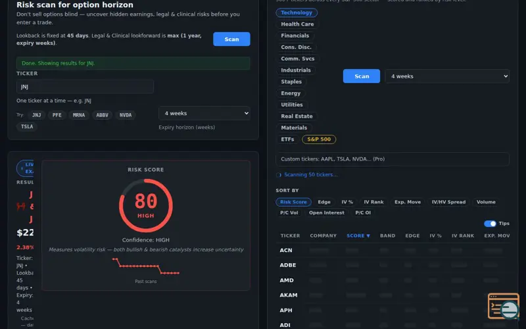Click the Custom tickers input field

[x=392, y=159]
